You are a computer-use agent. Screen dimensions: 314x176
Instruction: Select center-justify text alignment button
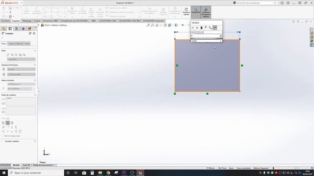pos(8,123)
